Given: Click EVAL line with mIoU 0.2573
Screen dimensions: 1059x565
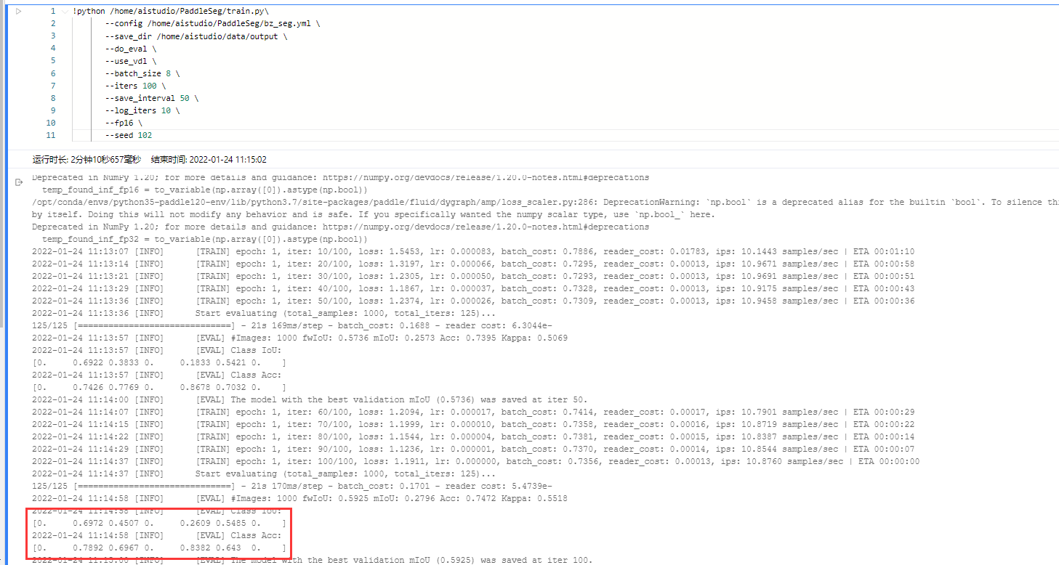Looking at the screenshot, I should point(300,338).
